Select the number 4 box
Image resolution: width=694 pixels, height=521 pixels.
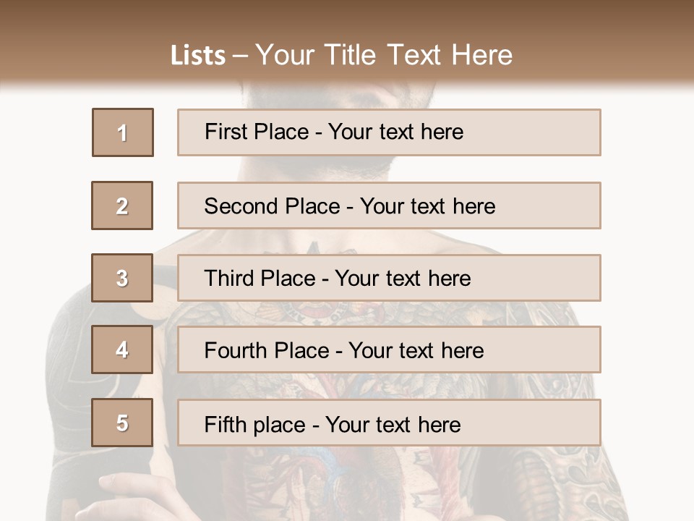pyautogui.click(x=122, y=350)
